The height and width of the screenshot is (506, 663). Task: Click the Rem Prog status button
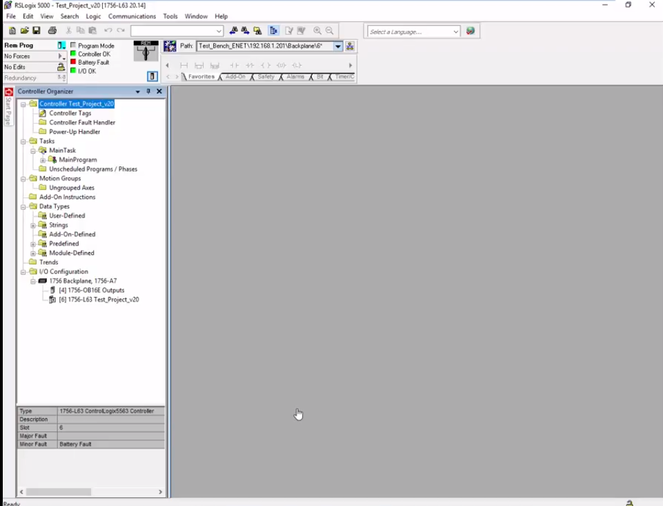tap(28, 46)
